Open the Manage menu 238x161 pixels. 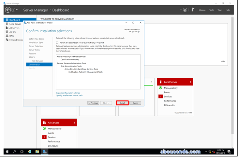coord(202,10)
